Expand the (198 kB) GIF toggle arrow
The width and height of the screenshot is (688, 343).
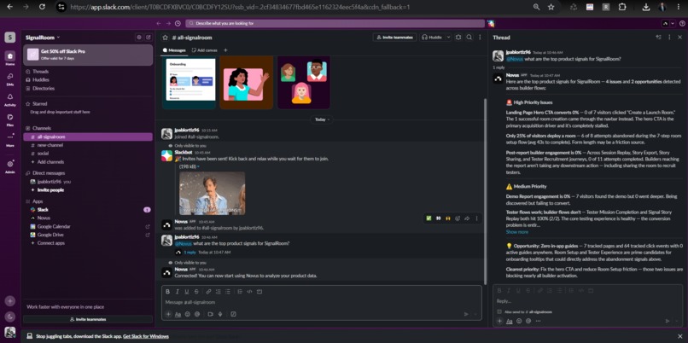pyautogui.click(x=198, y=166)
